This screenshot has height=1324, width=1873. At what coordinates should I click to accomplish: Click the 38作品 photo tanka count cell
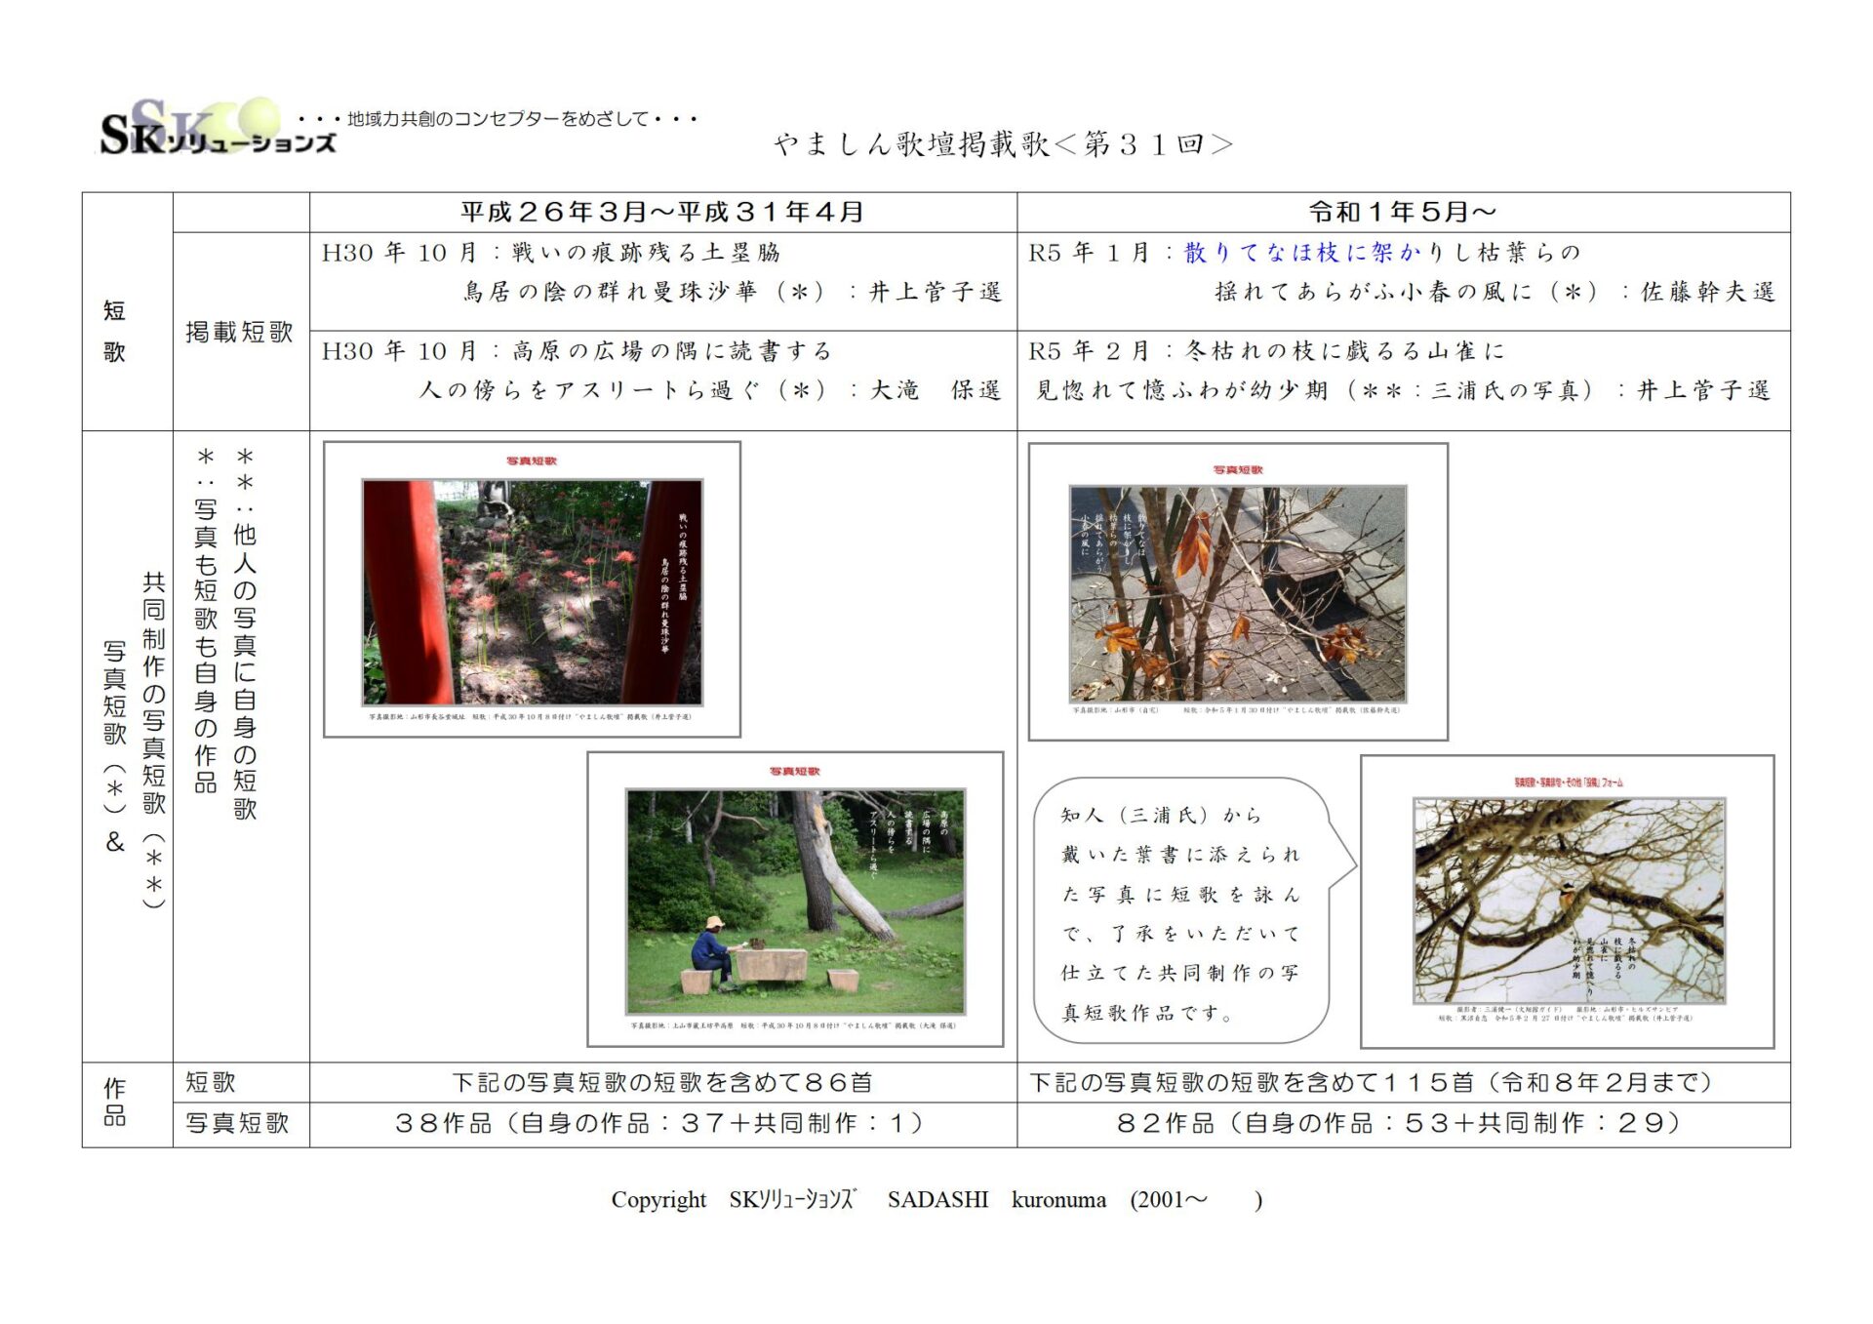click(x=659, y=1124)
